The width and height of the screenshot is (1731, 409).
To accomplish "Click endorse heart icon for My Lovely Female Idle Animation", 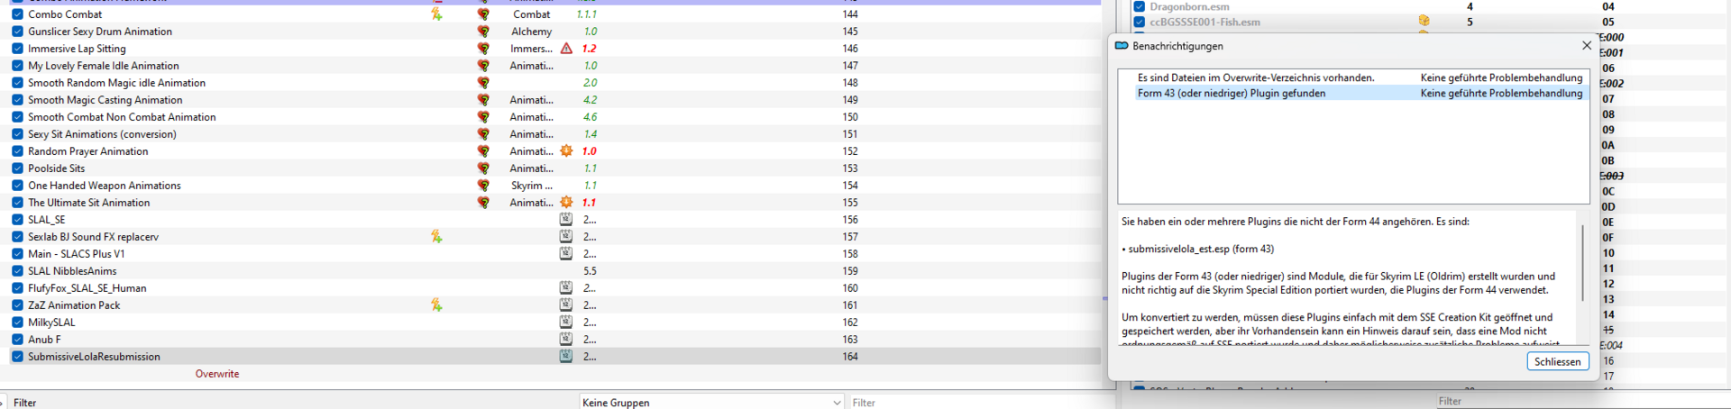I will pyautogui.click(x=483, y=66).
